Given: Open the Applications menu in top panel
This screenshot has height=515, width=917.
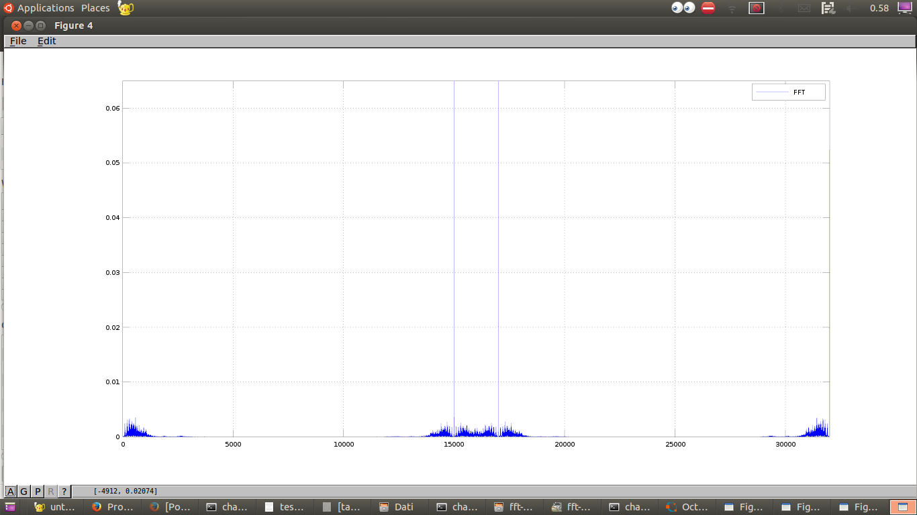Looking at the screenshot, I should click(45, 8).
